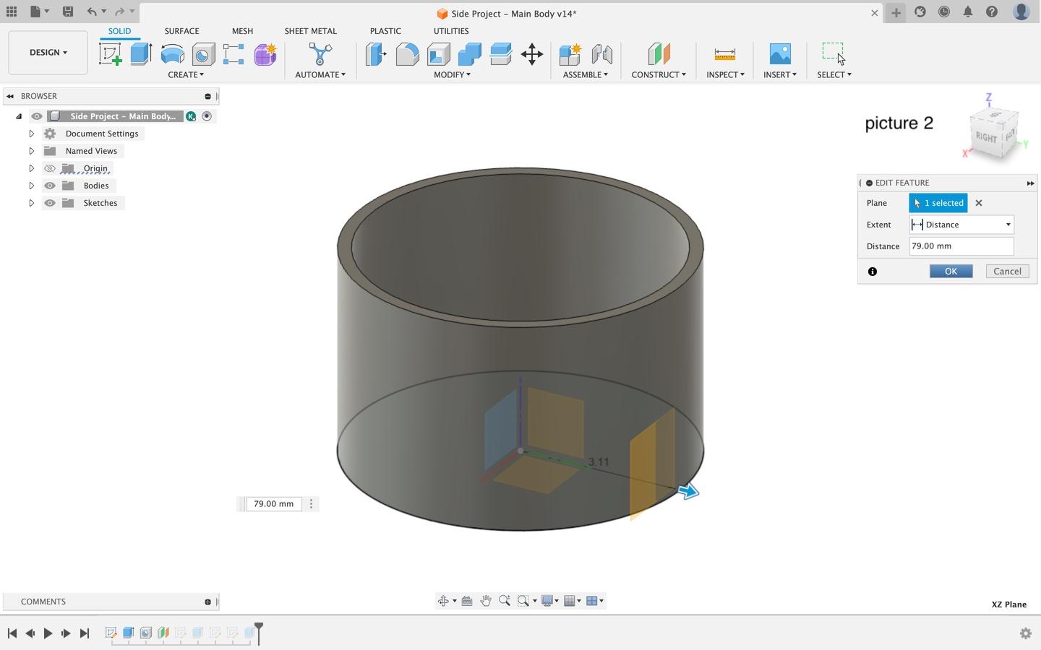Select the Revolve tool icon
The width and height of the screenshot is (1041, 650).
pyautogui.click(x=172, y=54)
